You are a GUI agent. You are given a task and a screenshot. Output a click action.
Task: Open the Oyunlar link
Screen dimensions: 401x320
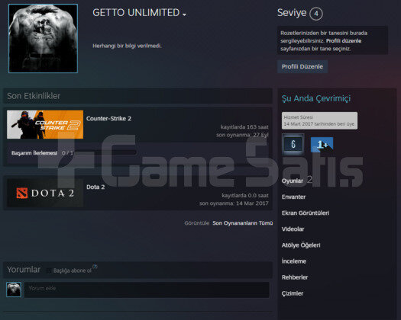pyautogui.click(x=293, y=181)
